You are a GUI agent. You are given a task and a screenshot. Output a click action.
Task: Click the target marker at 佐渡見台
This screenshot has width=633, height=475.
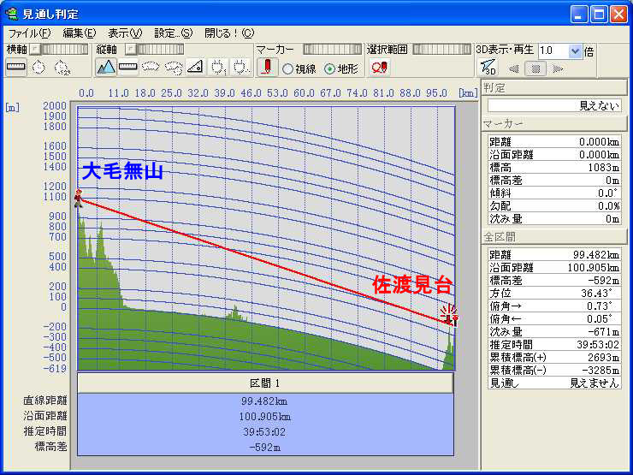coord(450,316)
